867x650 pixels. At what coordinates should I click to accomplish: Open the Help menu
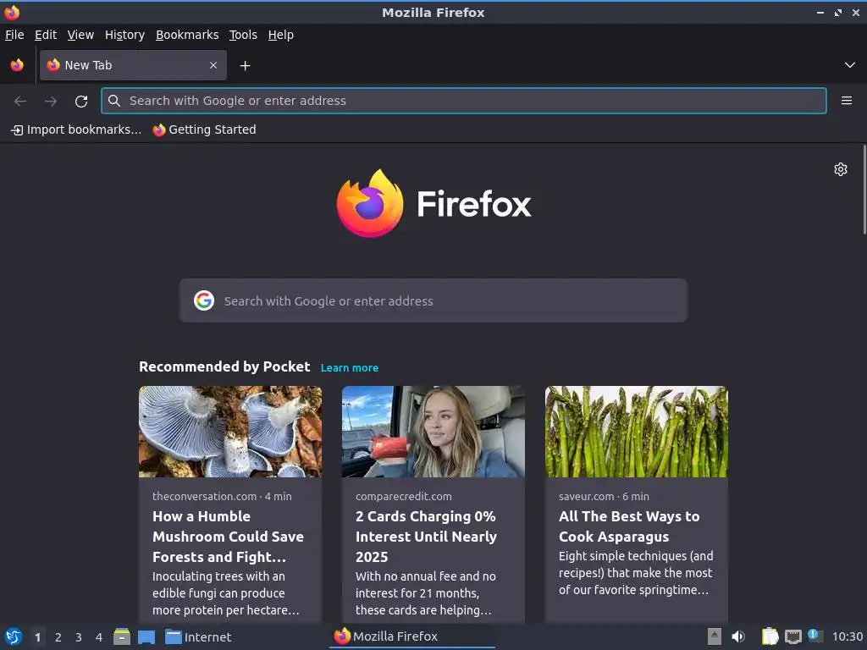[281, 35]
